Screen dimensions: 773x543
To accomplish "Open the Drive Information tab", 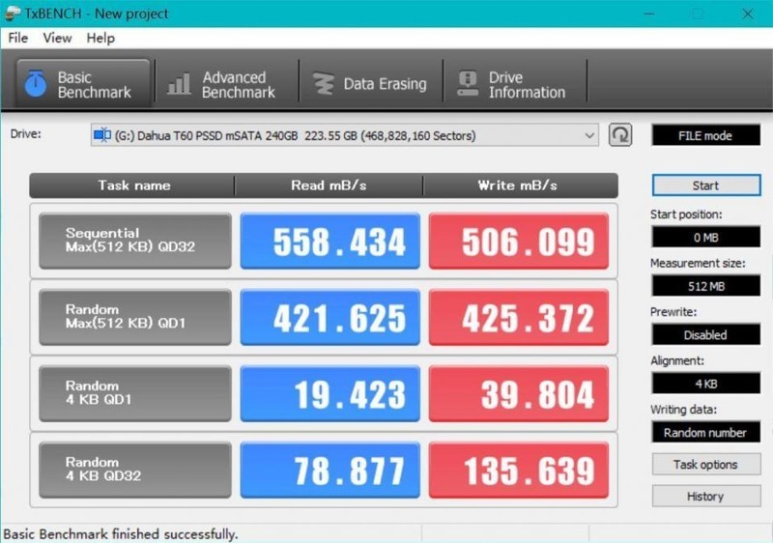I will 515,84.
